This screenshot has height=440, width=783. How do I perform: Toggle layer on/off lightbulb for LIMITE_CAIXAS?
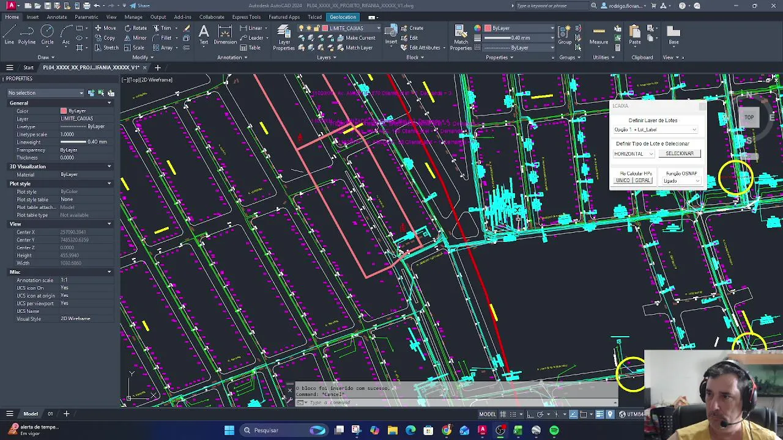(302, 28)
